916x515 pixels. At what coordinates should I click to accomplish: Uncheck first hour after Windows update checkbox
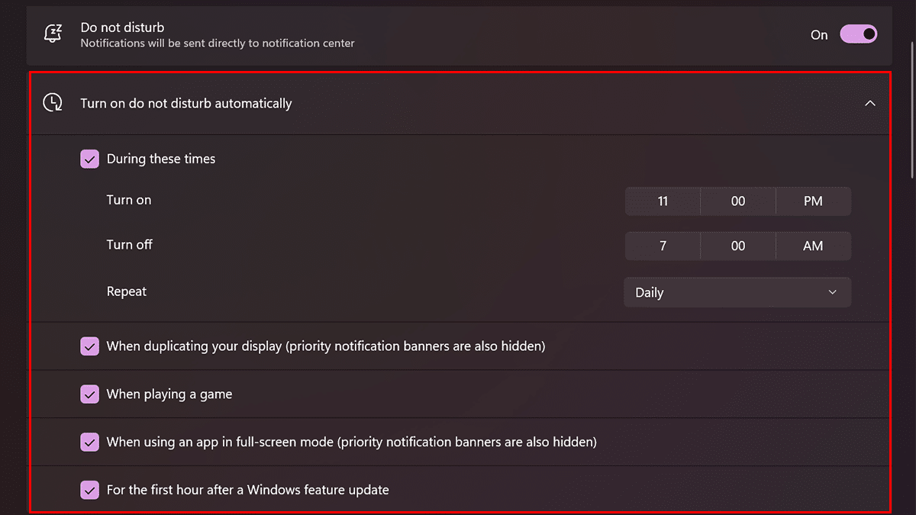coord(90,490)
